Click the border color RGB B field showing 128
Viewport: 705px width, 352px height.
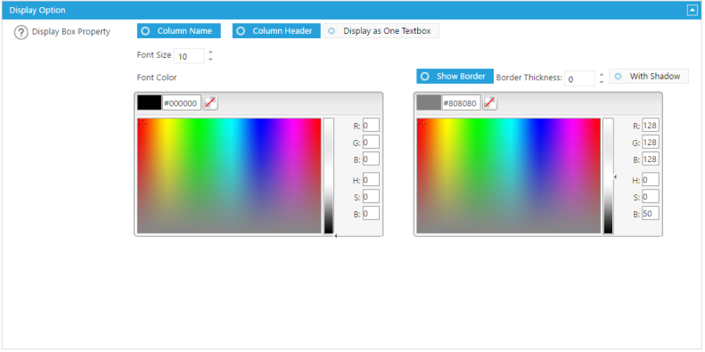[x=651, y=159]
